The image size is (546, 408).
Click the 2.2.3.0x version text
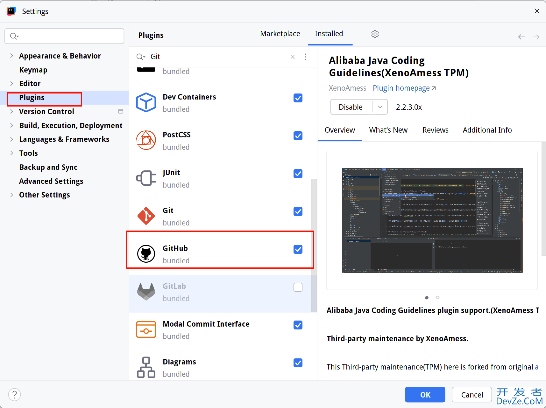click(409, 107)
